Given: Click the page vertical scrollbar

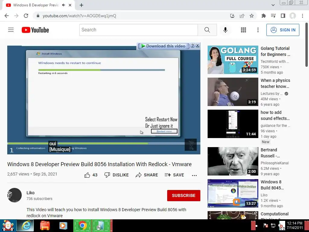Looking at the screenshot, I should coord(307,45).
